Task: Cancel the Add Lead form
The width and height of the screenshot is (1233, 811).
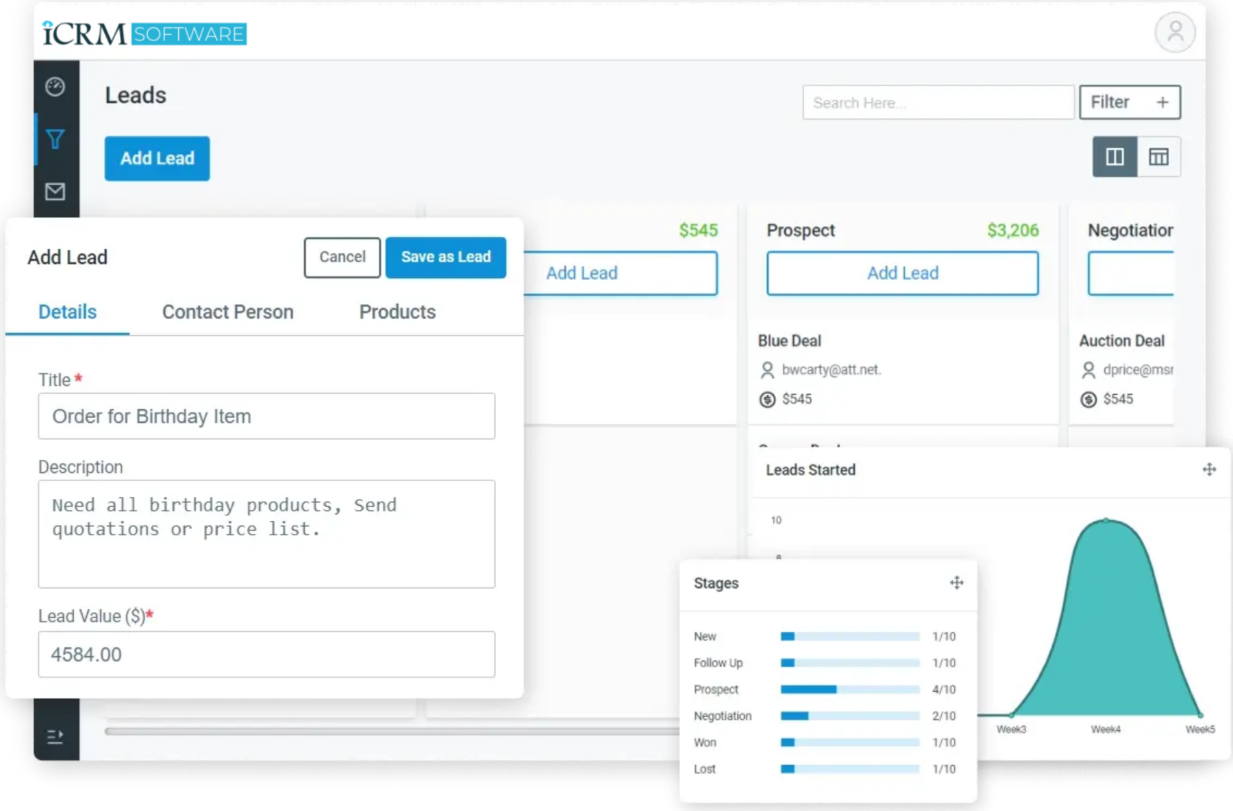Action: (342, 257)
